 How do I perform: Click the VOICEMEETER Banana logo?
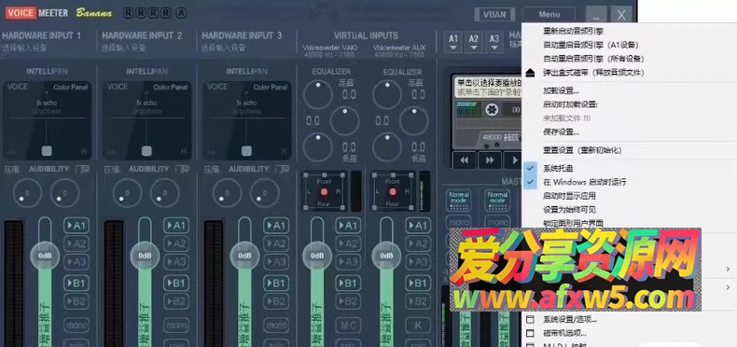point(59,13)
